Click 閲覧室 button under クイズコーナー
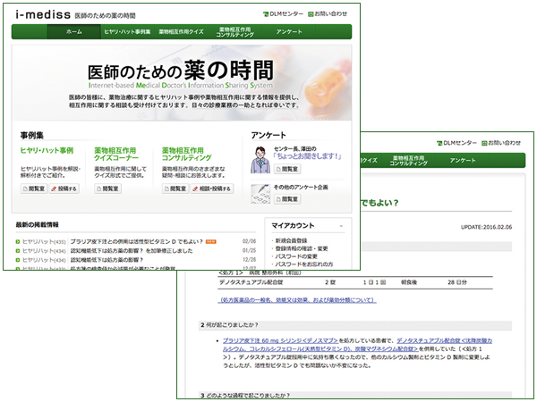The image size is (537, 402). (108, 188)
